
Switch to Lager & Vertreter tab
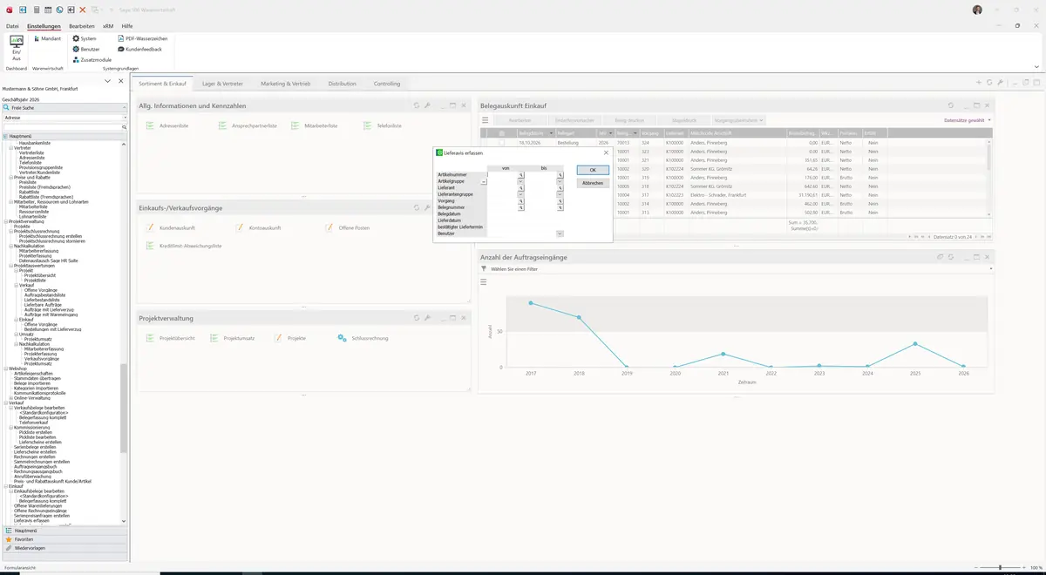point(223,84)
